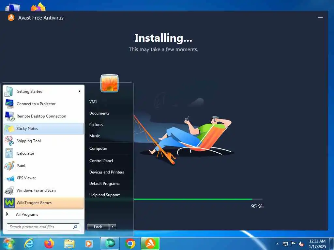334x250 pixels.
Task: Open Windows Media Player from taskbar
Action: pos(89,244)
